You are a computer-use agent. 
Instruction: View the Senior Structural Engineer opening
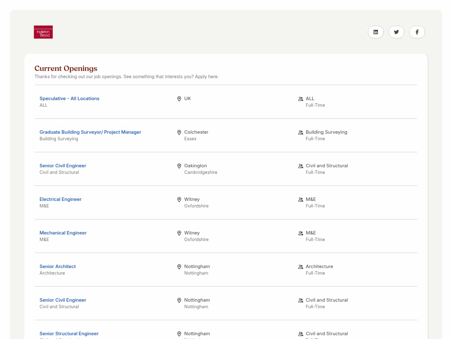pyautogui.click(x=69, y=334)
